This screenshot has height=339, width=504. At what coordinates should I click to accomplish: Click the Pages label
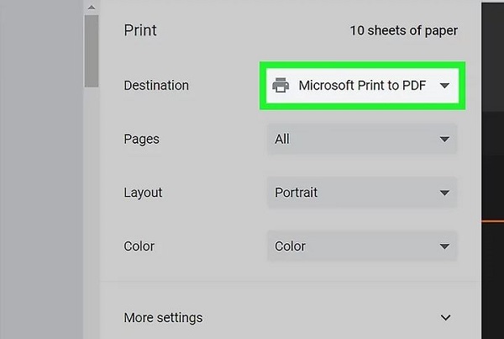pyautogui.click(x=142, y=140)
